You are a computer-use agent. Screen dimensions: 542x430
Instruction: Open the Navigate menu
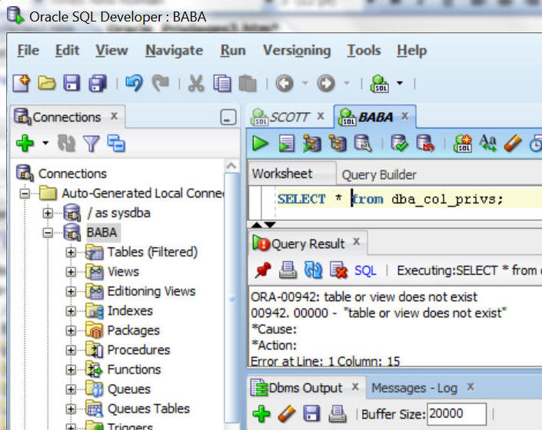[x=175, y=51]
